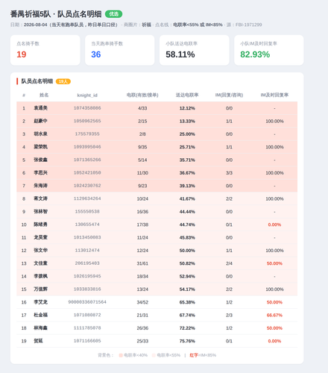Select the 25/33 call ratio cell

142,341
